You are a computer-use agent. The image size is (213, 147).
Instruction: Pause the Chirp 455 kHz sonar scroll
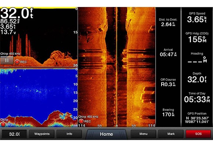click(x=7, y=60)
